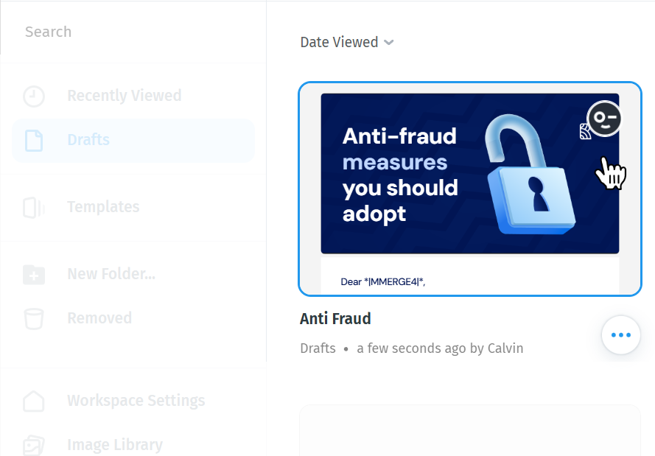Select the Drafts menu item

coord(133,140)
